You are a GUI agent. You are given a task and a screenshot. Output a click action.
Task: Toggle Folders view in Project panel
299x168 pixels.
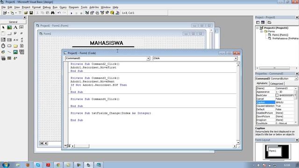269,22
